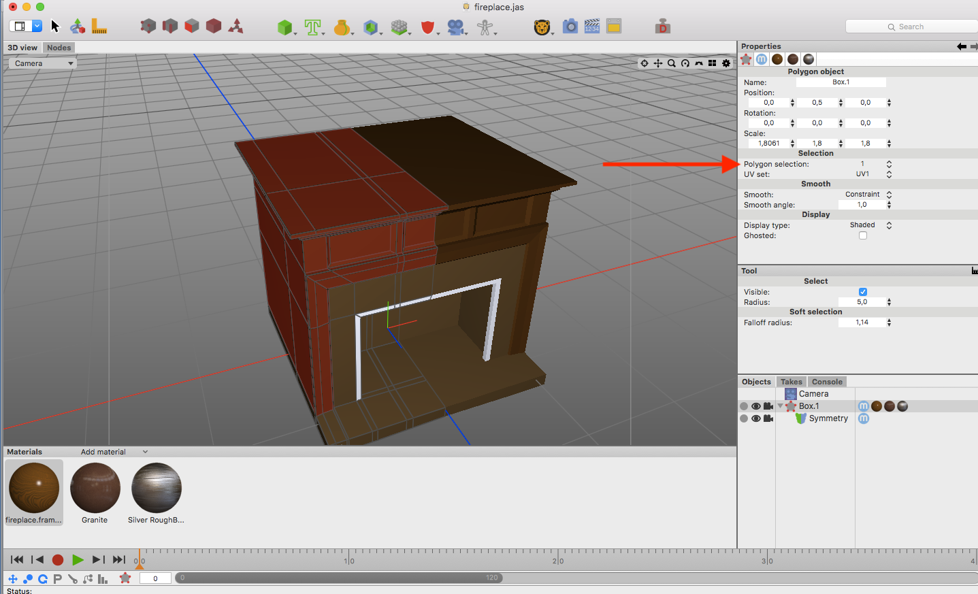Image resolution: width=978 pixels, height=594 pixels.
Task: Uncheck the Ghosted checkbox in Display section
Action: [863, 235]
